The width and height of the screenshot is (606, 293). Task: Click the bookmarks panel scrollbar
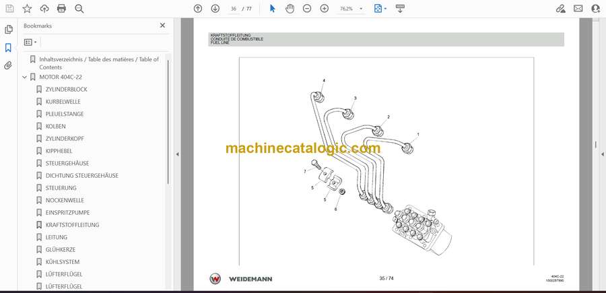[x=168, y=122]
